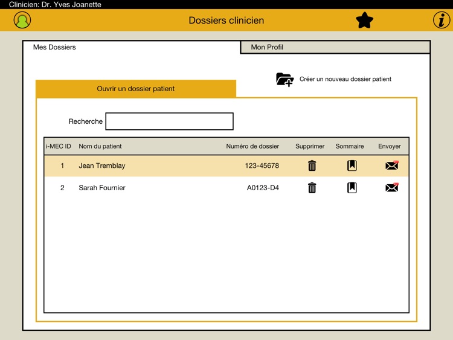Focus the Recherche search field
Image resolution: width=453 pixels, height=340 pixels.
[x=169, y=121]
